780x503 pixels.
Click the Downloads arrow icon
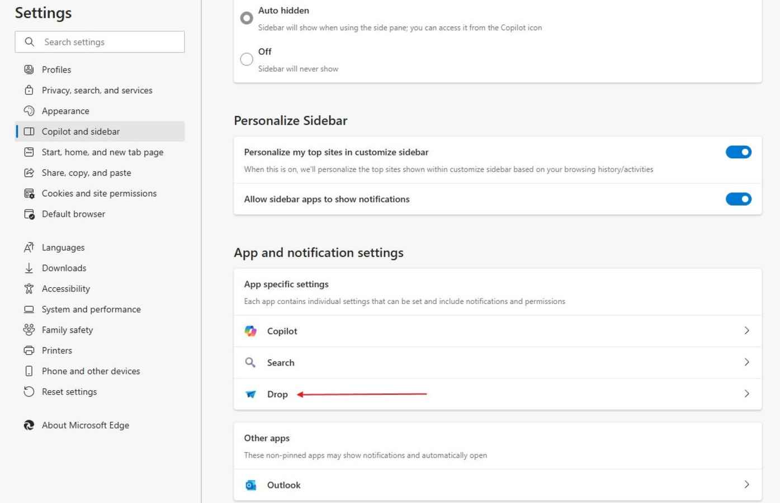(x=29, y=268)
